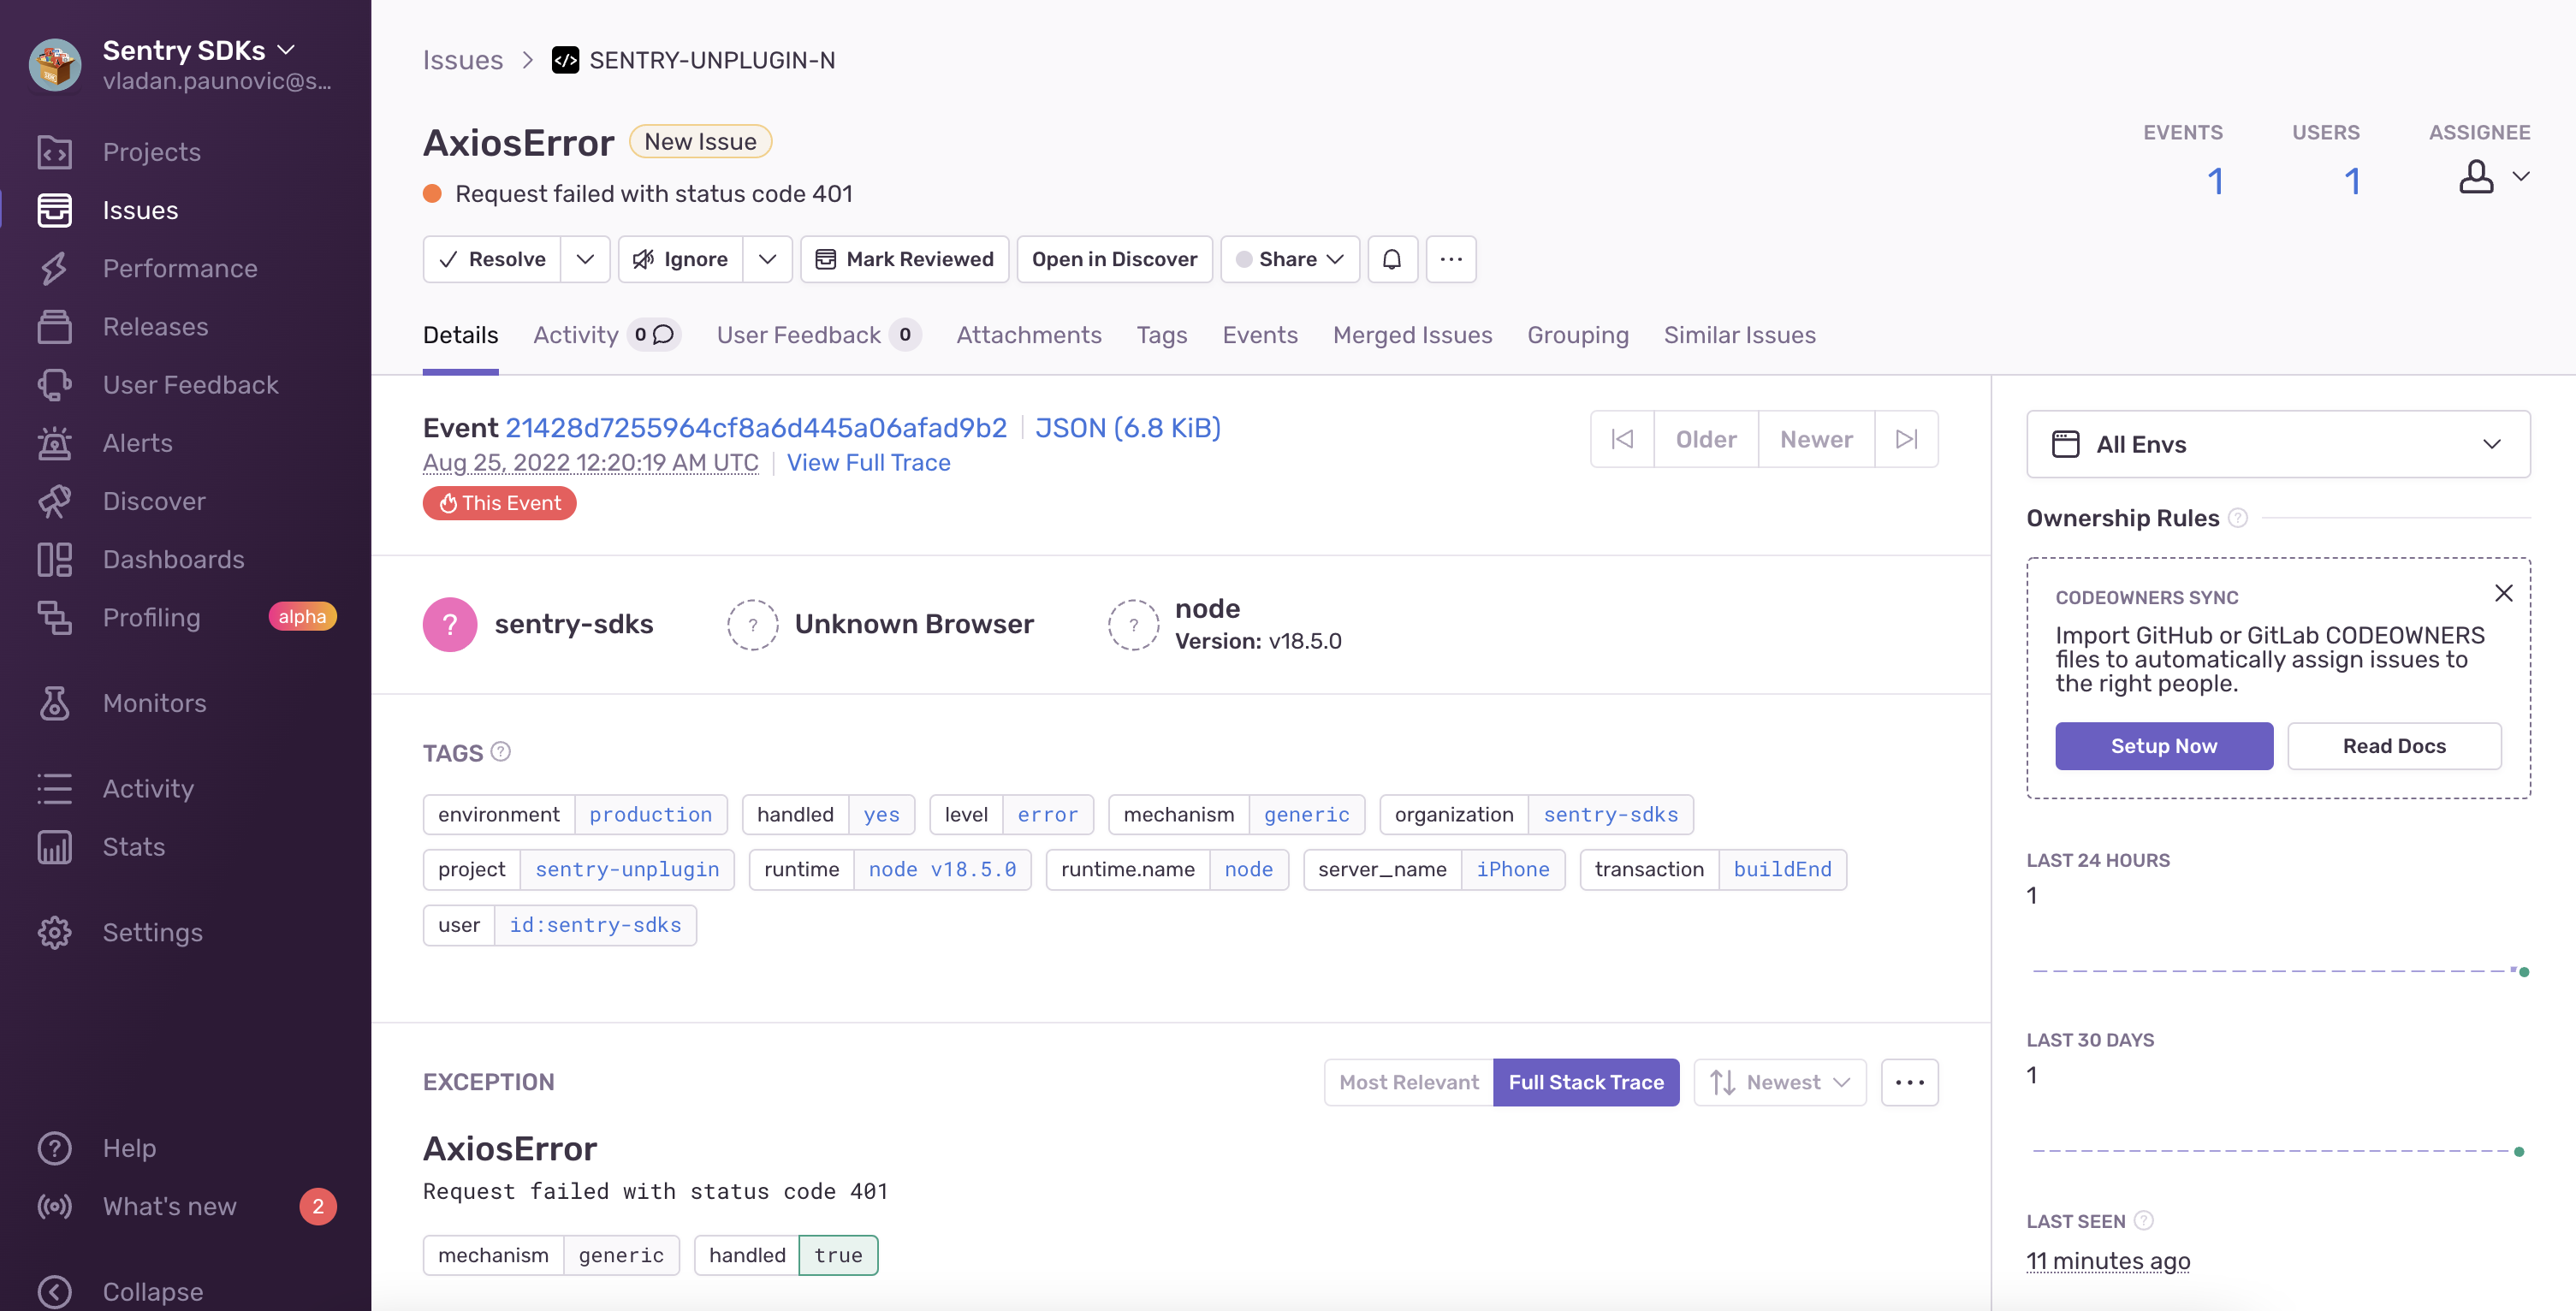This screenshot has height=1311, width=2576.
Task: Jump to oldest event arrow icon
Action: [1622, 439]
